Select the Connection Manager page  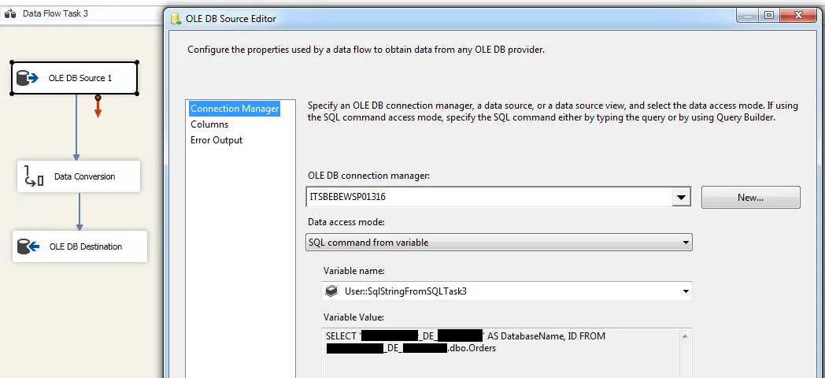(x=235, y=109)
